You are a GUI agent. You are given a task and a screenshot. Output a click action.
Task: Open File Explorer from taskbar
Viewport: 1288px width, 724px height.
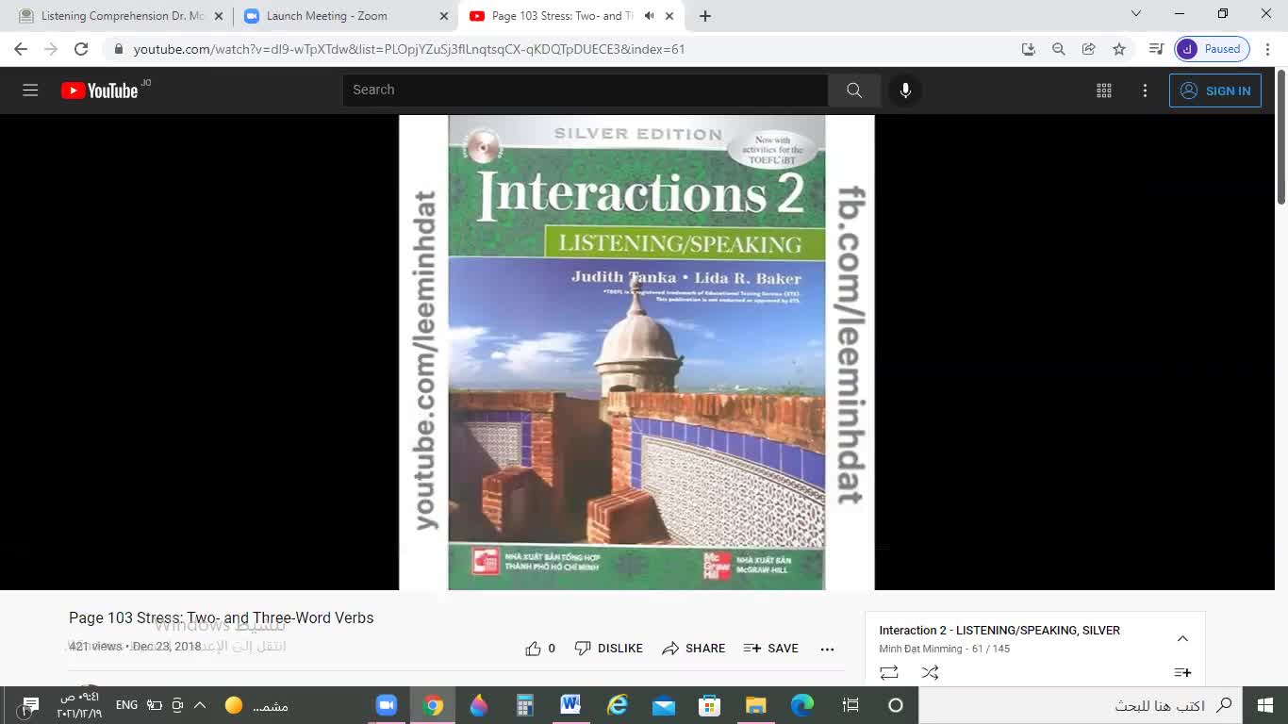(756, 705)
